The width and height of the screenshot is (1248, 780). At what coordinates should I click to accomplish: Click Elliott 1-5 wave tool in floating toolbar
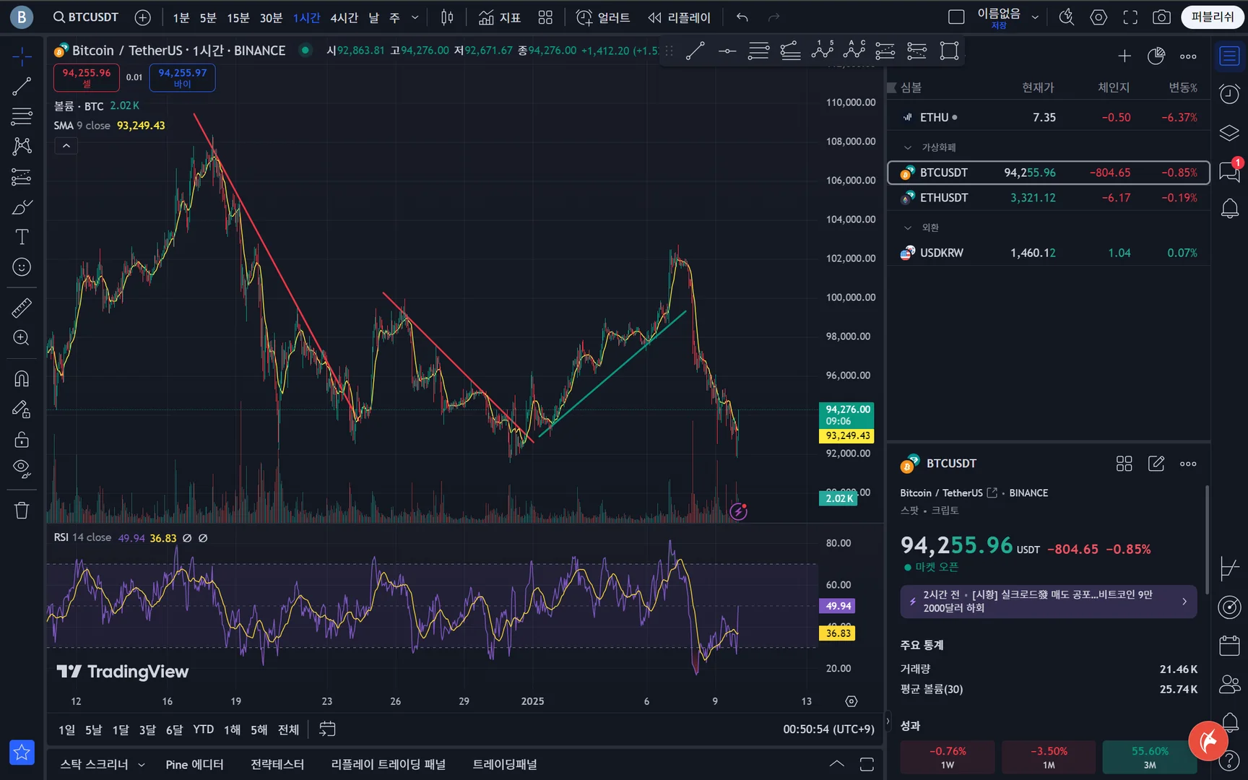tap(823, 50)
